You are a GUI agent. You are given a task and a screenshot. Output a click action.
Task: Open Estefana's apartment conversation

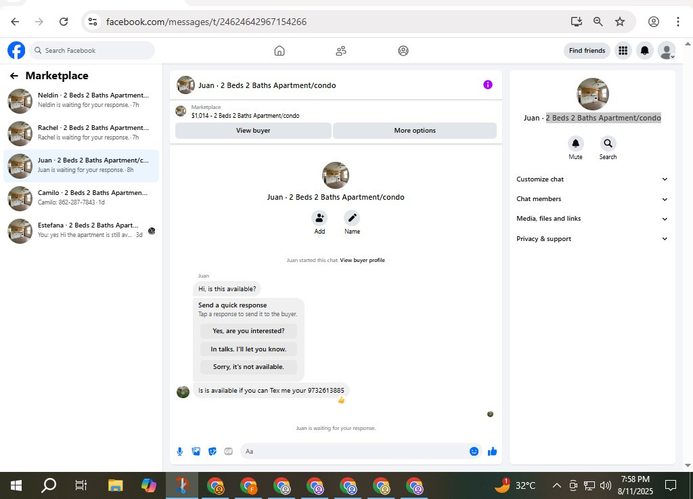click(81, 231)
